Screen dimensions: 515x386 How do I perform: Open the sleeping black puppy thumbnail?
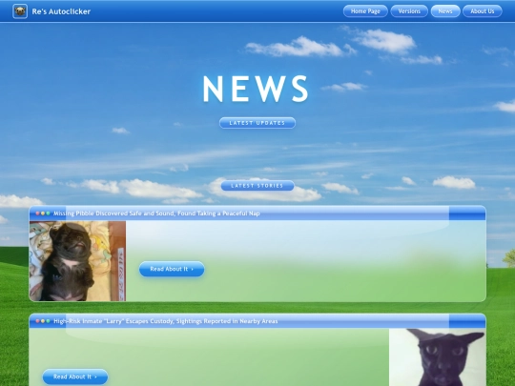click(x=77, y=261)
